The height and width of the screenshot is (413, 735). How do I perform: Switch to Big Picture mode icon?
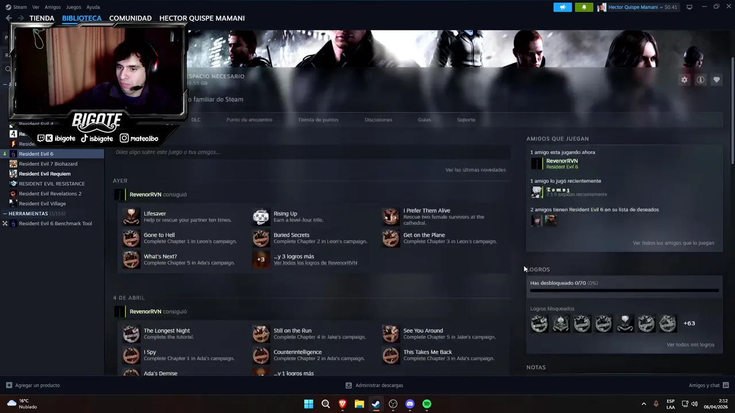pos(689,7)
